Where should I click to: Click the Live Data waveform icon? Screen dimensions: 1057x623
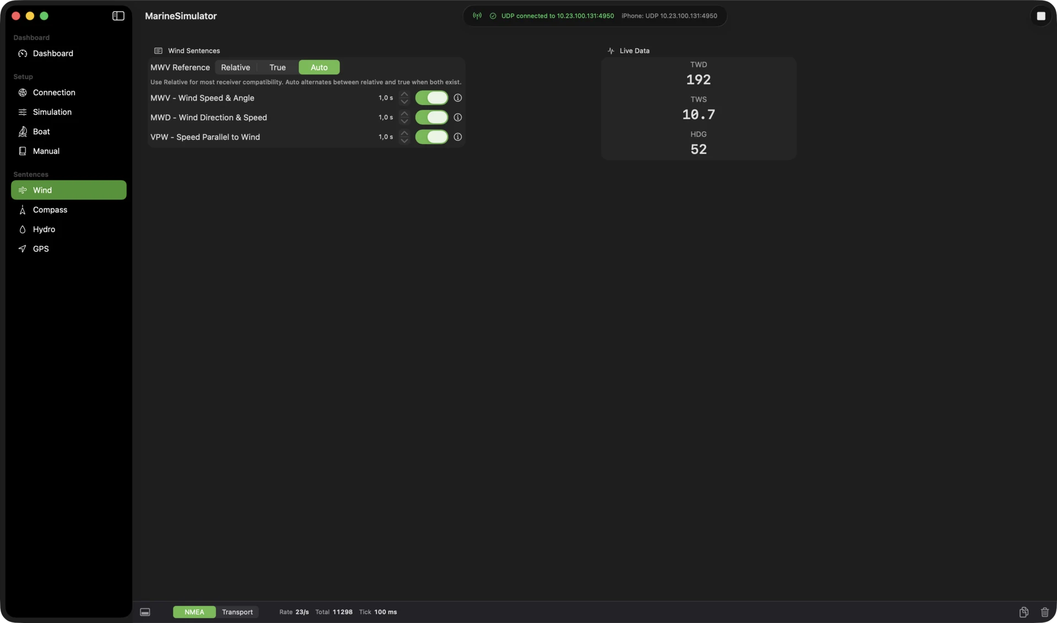(x=611, y=51)
